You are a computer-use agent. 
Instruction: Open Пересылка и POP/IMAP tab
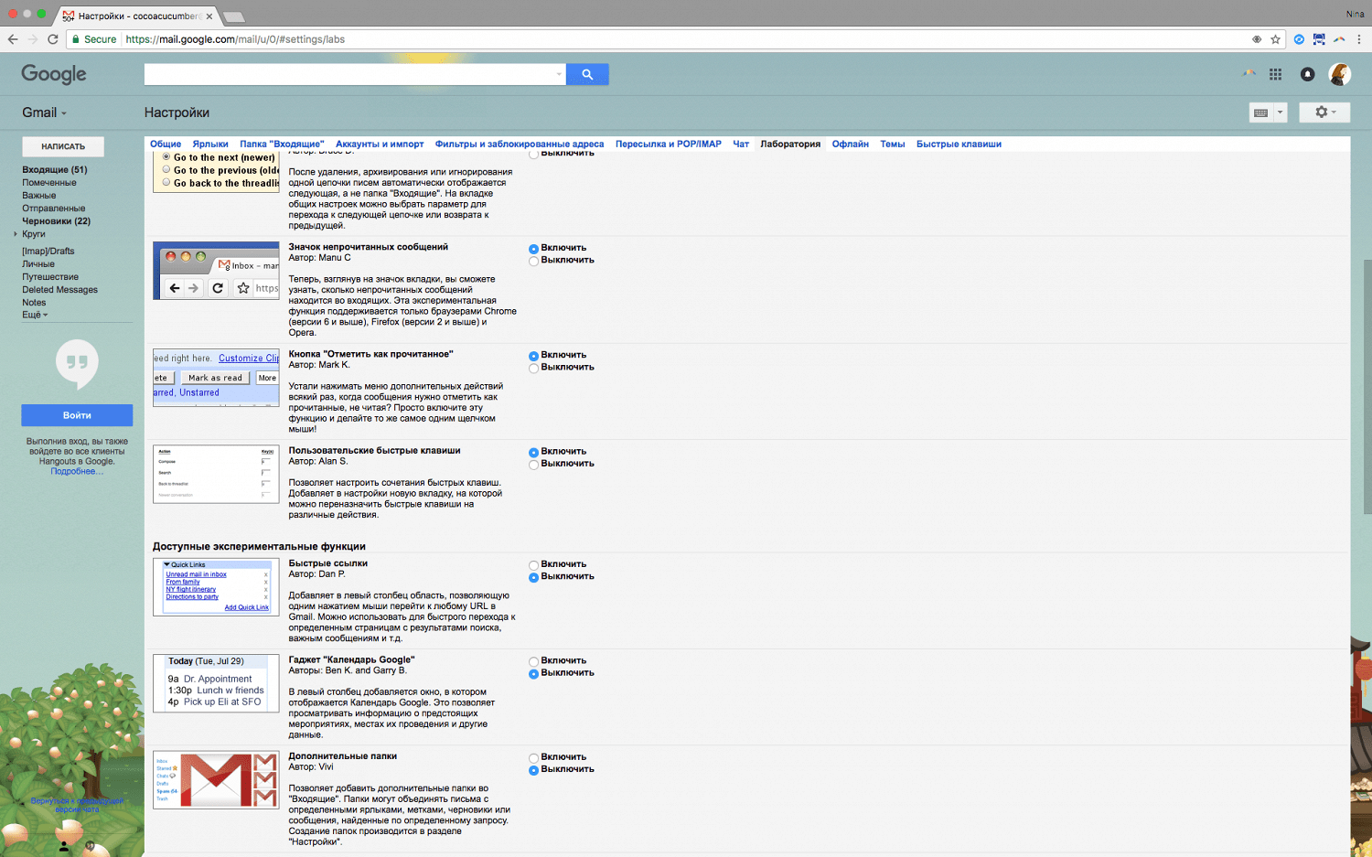tap(669, 144)
